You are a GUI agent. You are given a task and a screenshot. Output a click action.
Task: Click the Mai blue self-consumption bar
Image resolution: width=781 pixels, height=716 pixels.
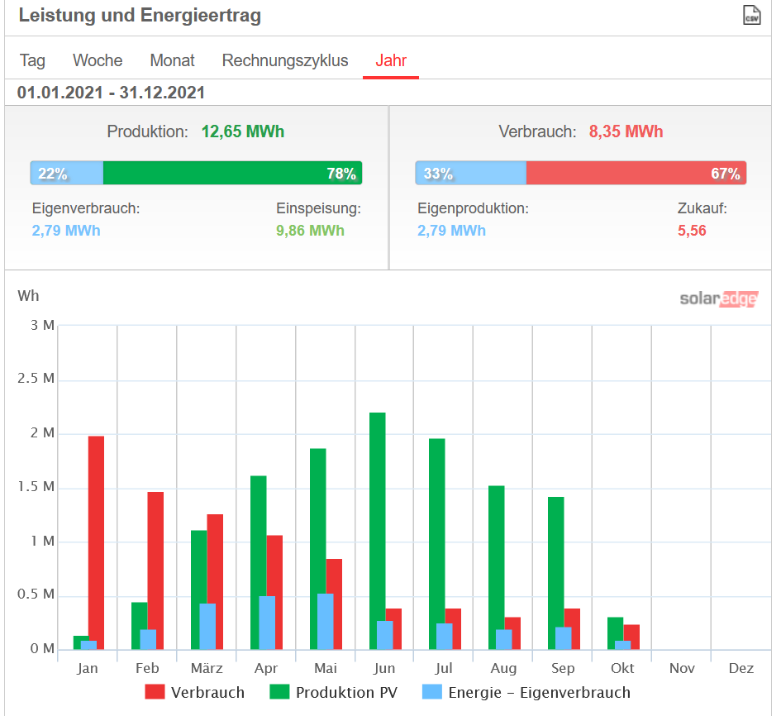(x=326, y=622)
